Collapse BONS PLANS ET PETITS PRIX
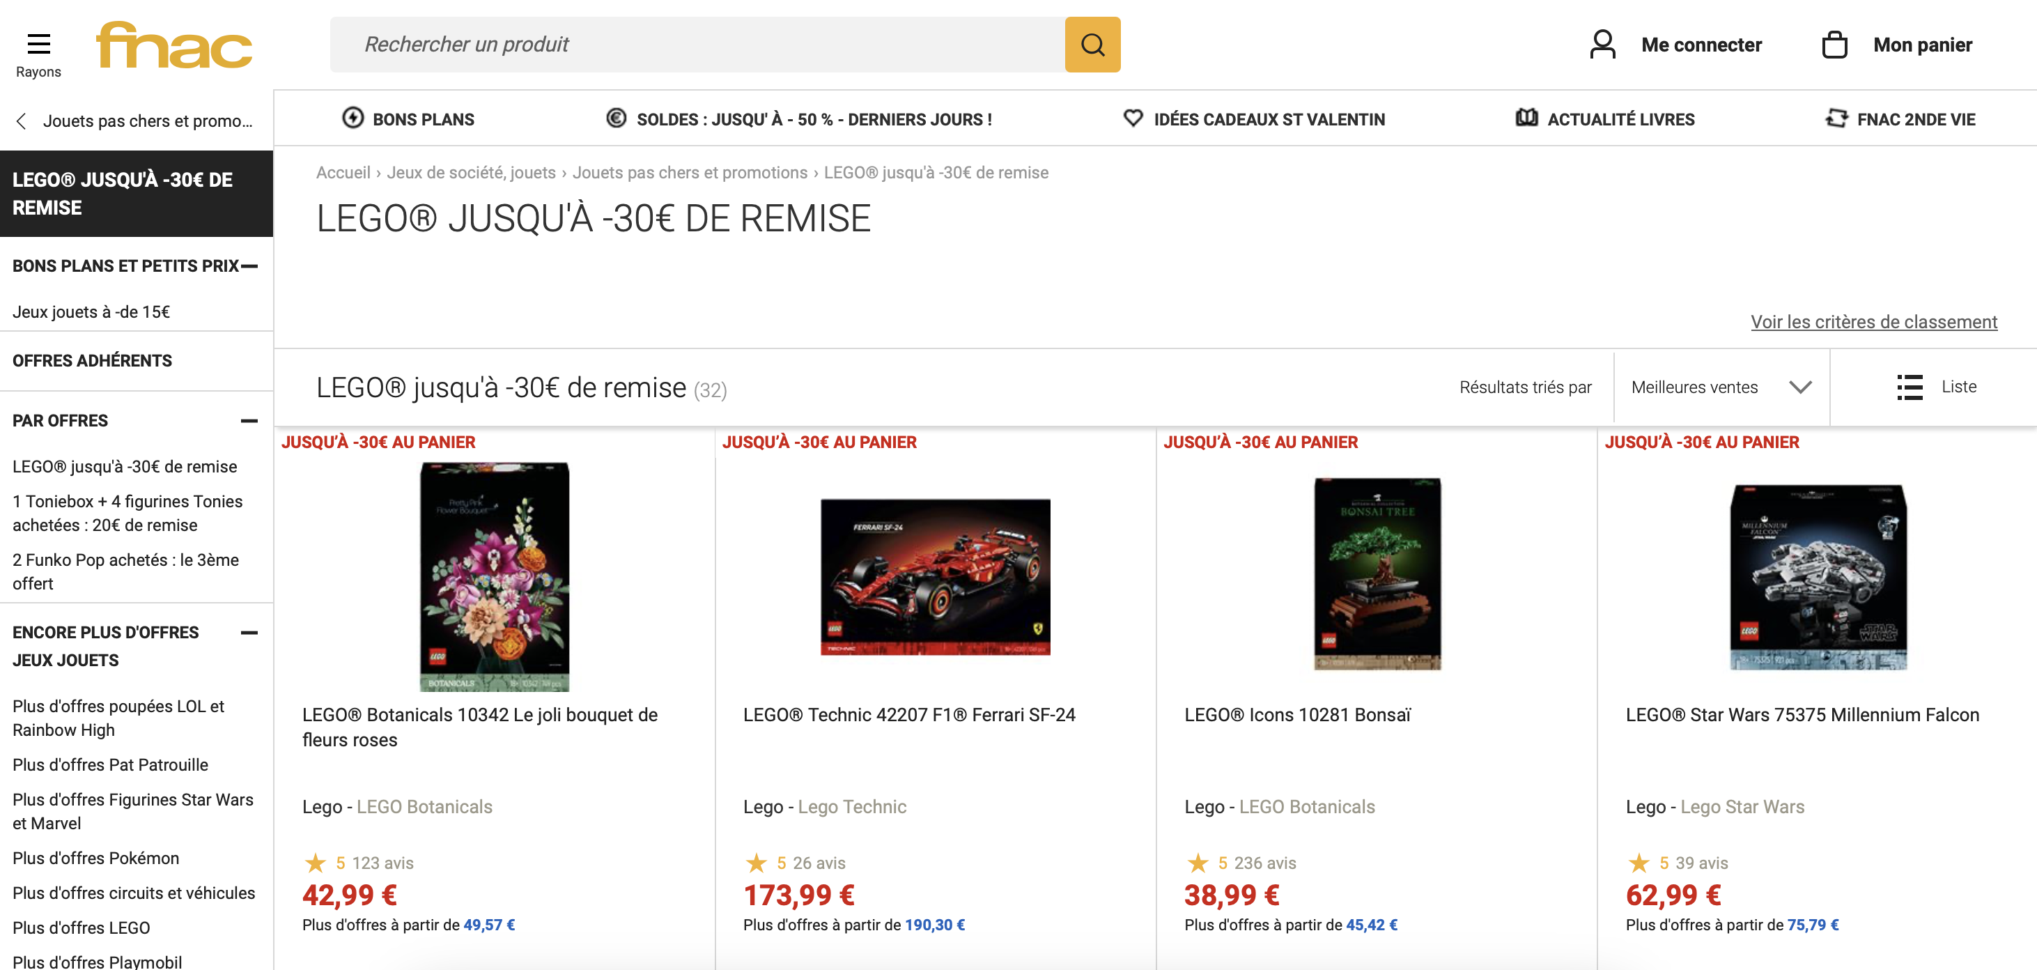Image resolution: width=2037 pixels, height=970 pixels. pyautogui.click(x=251, y=265)
